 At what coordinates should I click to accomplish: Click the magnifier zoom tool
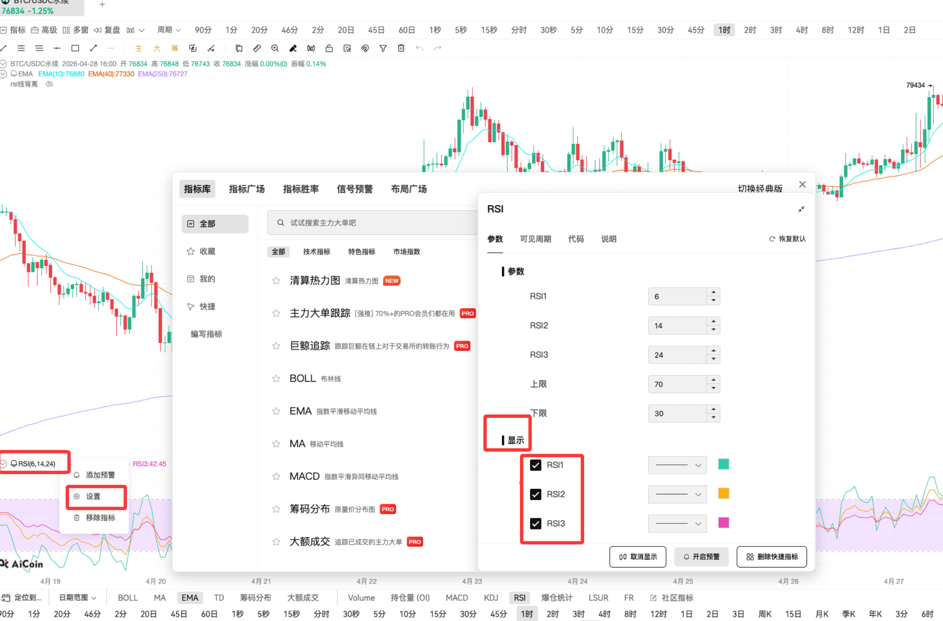point(274,48)
